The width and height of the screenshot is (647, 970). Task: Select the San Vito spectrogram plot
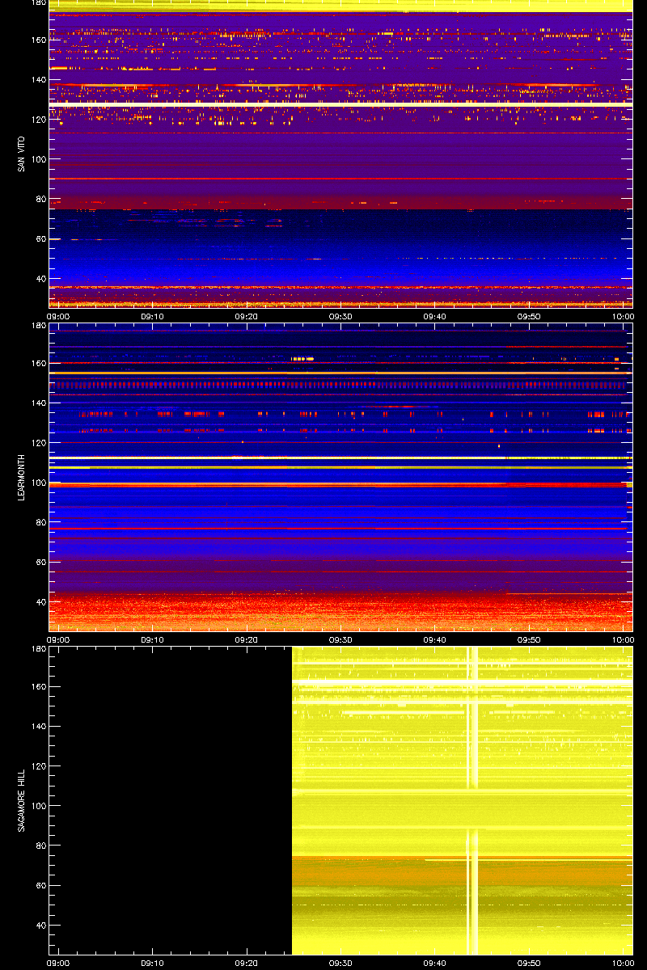(340, 154)
